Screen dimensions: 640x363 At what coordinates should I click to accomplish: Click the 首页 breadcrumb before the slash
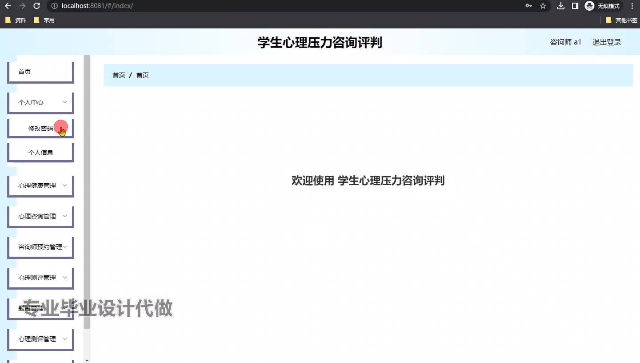(x=119, y=75)
